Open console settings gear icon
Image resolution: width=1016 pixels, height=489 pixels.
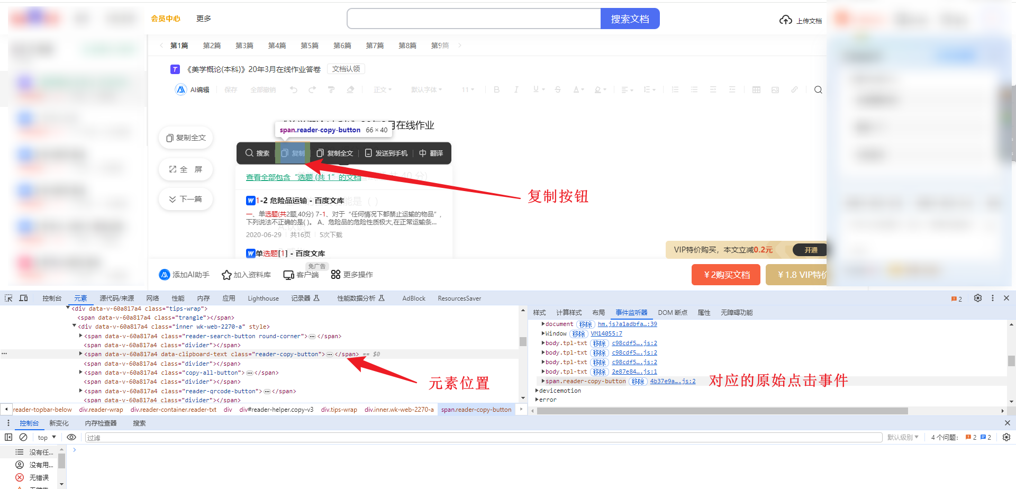[x=1006, y=437]
